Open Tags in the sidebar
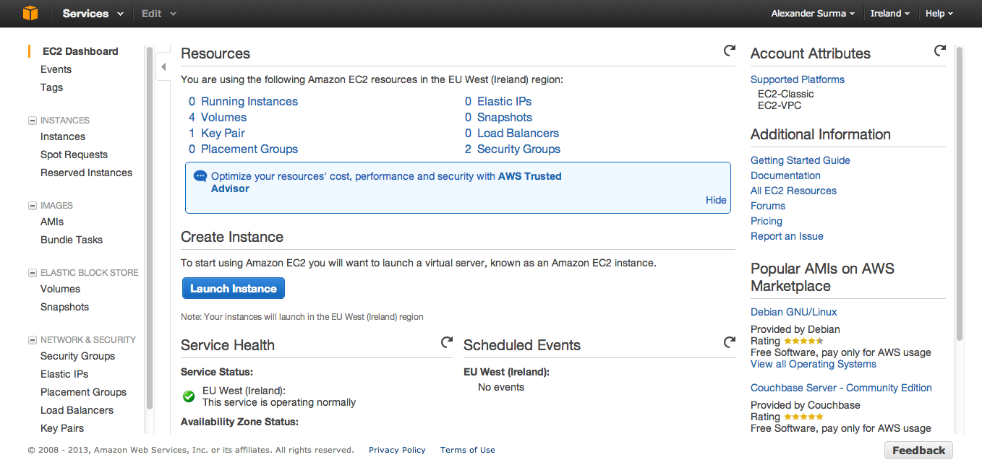The image size is (982, 465). point(51,87)
